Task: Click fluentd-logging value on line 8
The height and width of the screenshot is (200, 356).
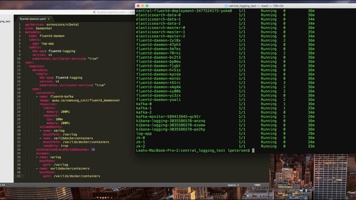Action: (62, 51)
